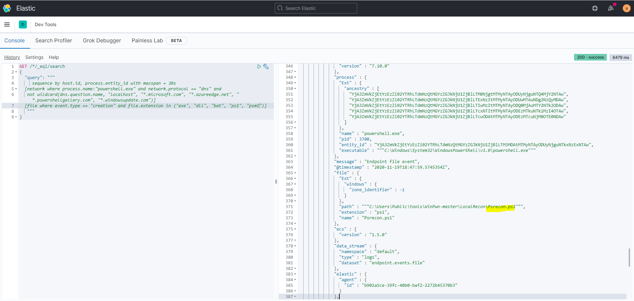
Task: Open the wrench request options icon
Action: click(266, 66)
